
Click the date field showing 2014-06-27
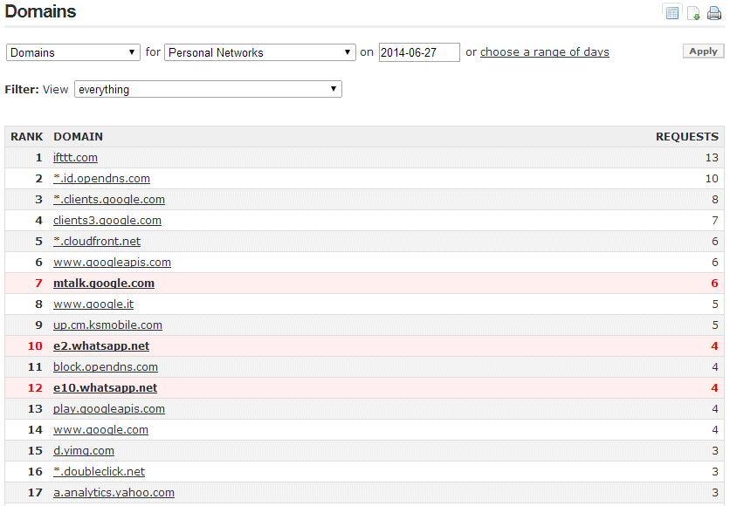[419, 52]
